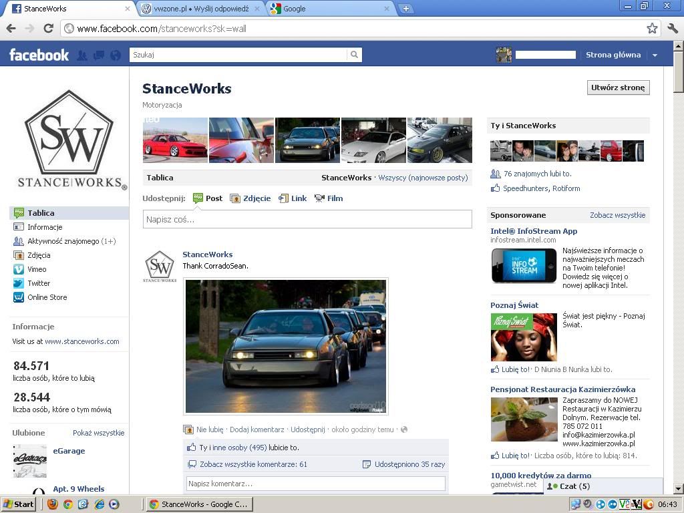The width and height of the screenshot is (684, 513).
Task: Open the Corrado post photo
Action: pyautogui.click(x=286, y=347)
